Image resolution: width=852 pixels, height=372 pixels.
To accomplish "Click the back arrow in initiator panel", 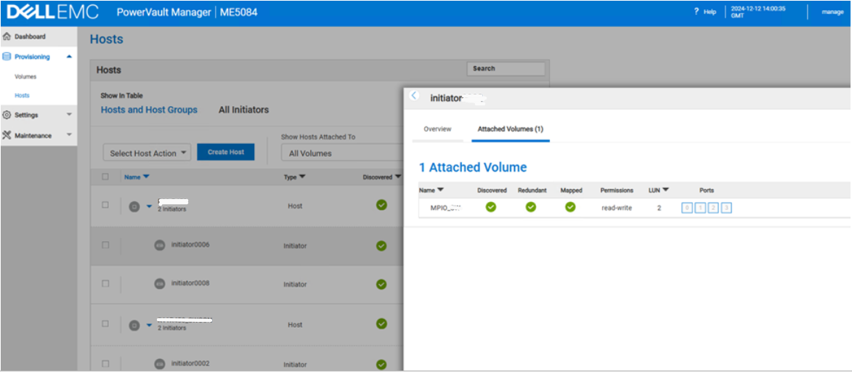I will [x=415, y=96].
